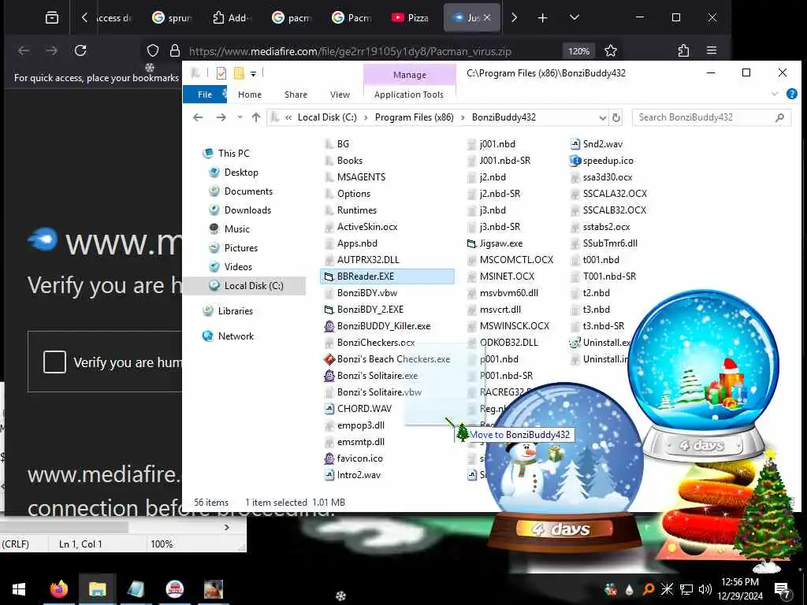Open File Explorer from the taskbar

point(97,589)
